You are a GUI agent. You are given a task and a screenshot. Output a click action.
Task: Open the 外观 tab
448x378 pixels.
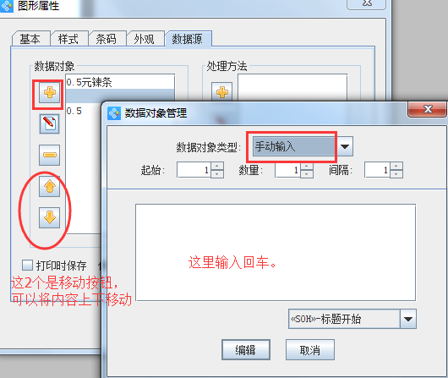tap(145, 39)
